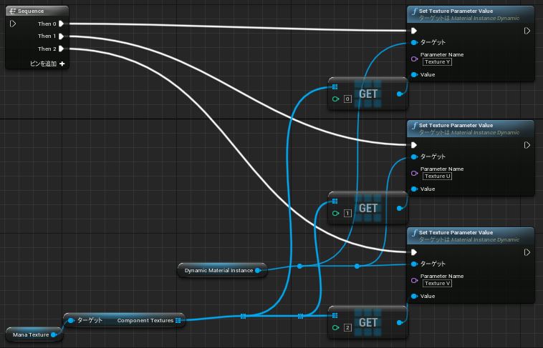The height and width of the screenshot is (348, 543).
Task: Click the Then 1 output execution pin
Action: click(x=62, y=36)
